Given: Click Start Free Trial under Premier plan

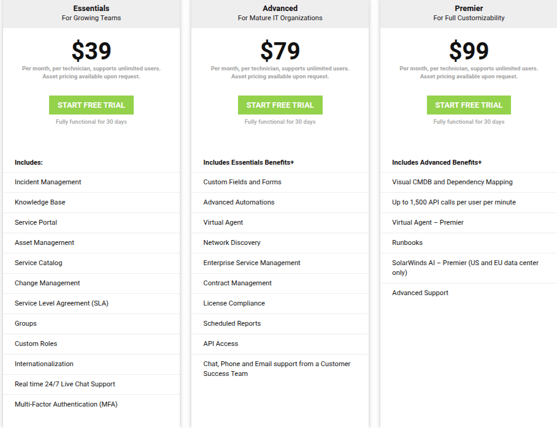Looking at the screenshot, I should pyautogui.click(x=469, y=105).
